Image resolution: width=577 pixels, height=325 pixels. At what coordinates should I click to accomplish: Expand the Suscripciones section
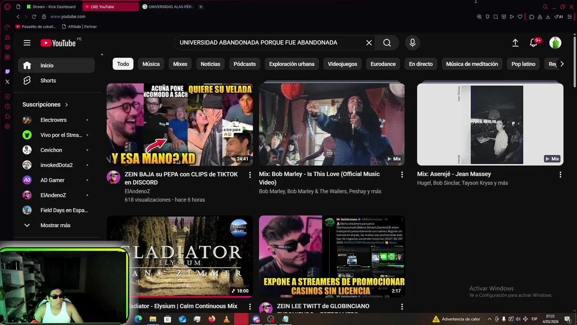45,104
